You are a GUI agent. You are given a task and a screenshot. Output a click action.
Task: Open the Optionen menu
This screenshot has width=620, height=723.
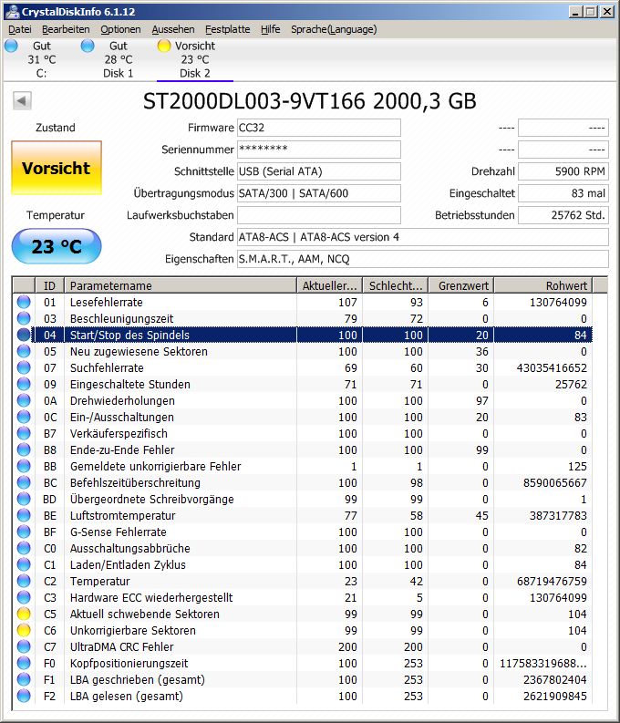click(120, 29)
